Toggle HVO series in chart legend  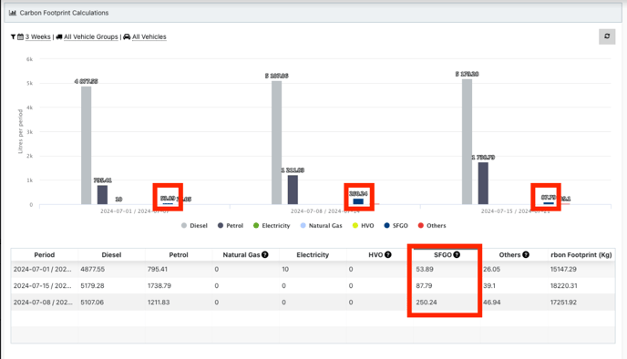(x=363, y=225)
